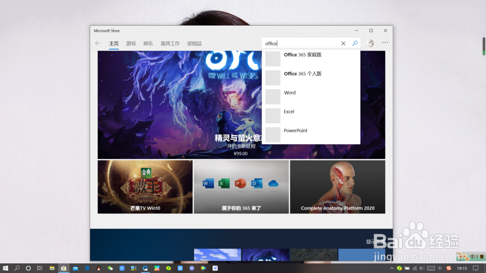Click the magnifier search icon in Store
This screenshot has height=273, width=486.
pos(355,43)
